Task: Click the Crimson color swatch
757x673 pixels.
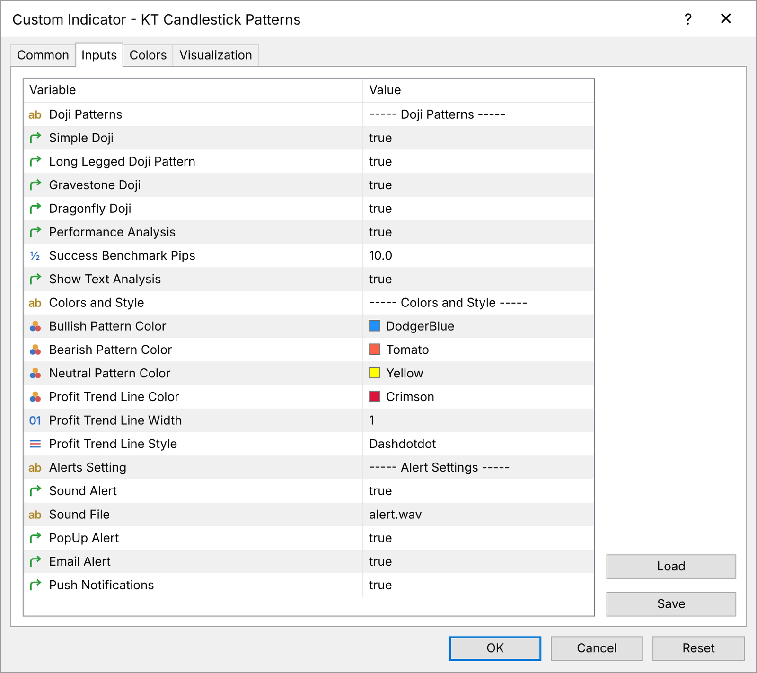Action: pos(375,397)
